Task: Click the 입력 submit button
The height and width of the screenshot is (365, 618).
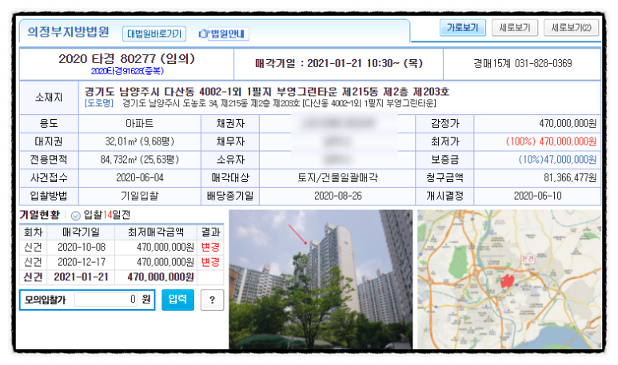Action: click(177, 300)
